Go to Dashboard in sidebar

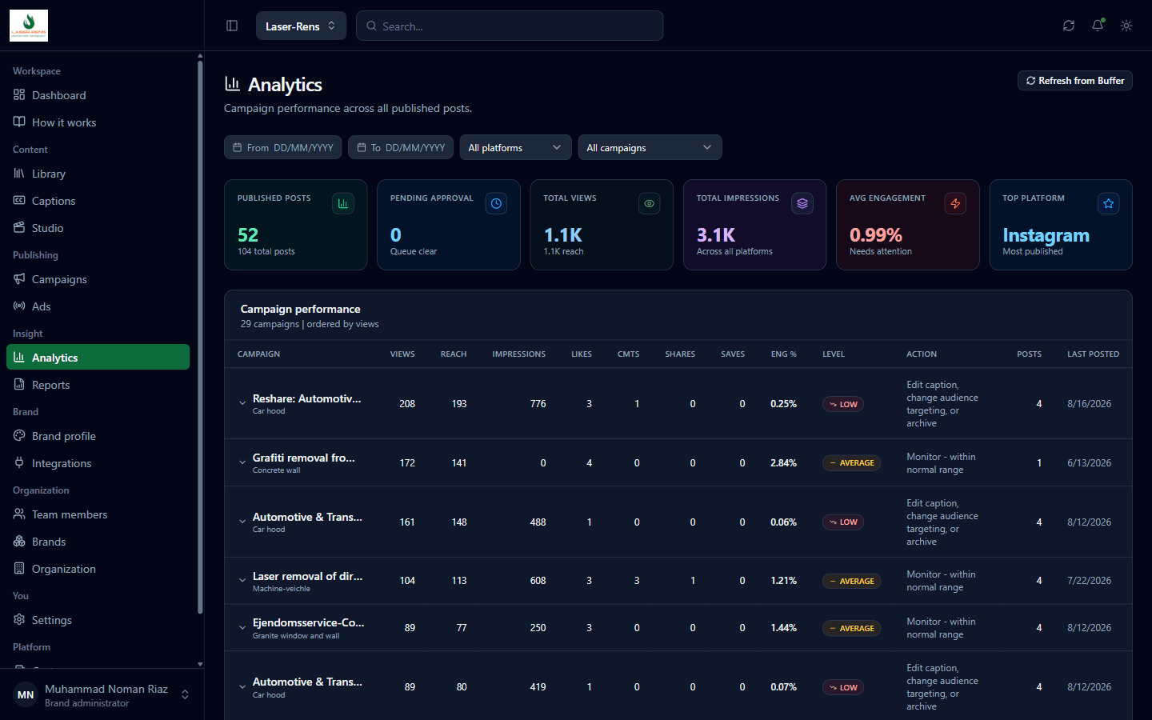click(98, 95)
